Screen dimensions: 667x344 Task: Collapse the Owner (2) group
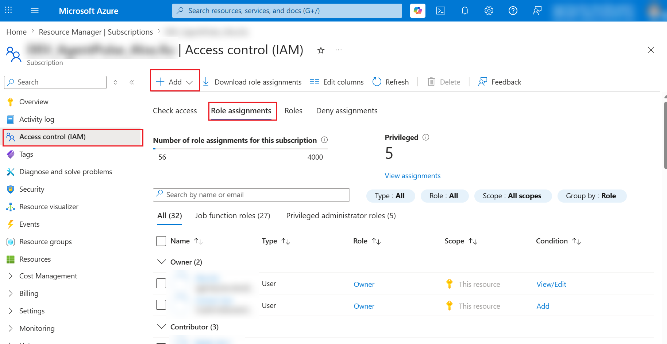click(161, 262)
